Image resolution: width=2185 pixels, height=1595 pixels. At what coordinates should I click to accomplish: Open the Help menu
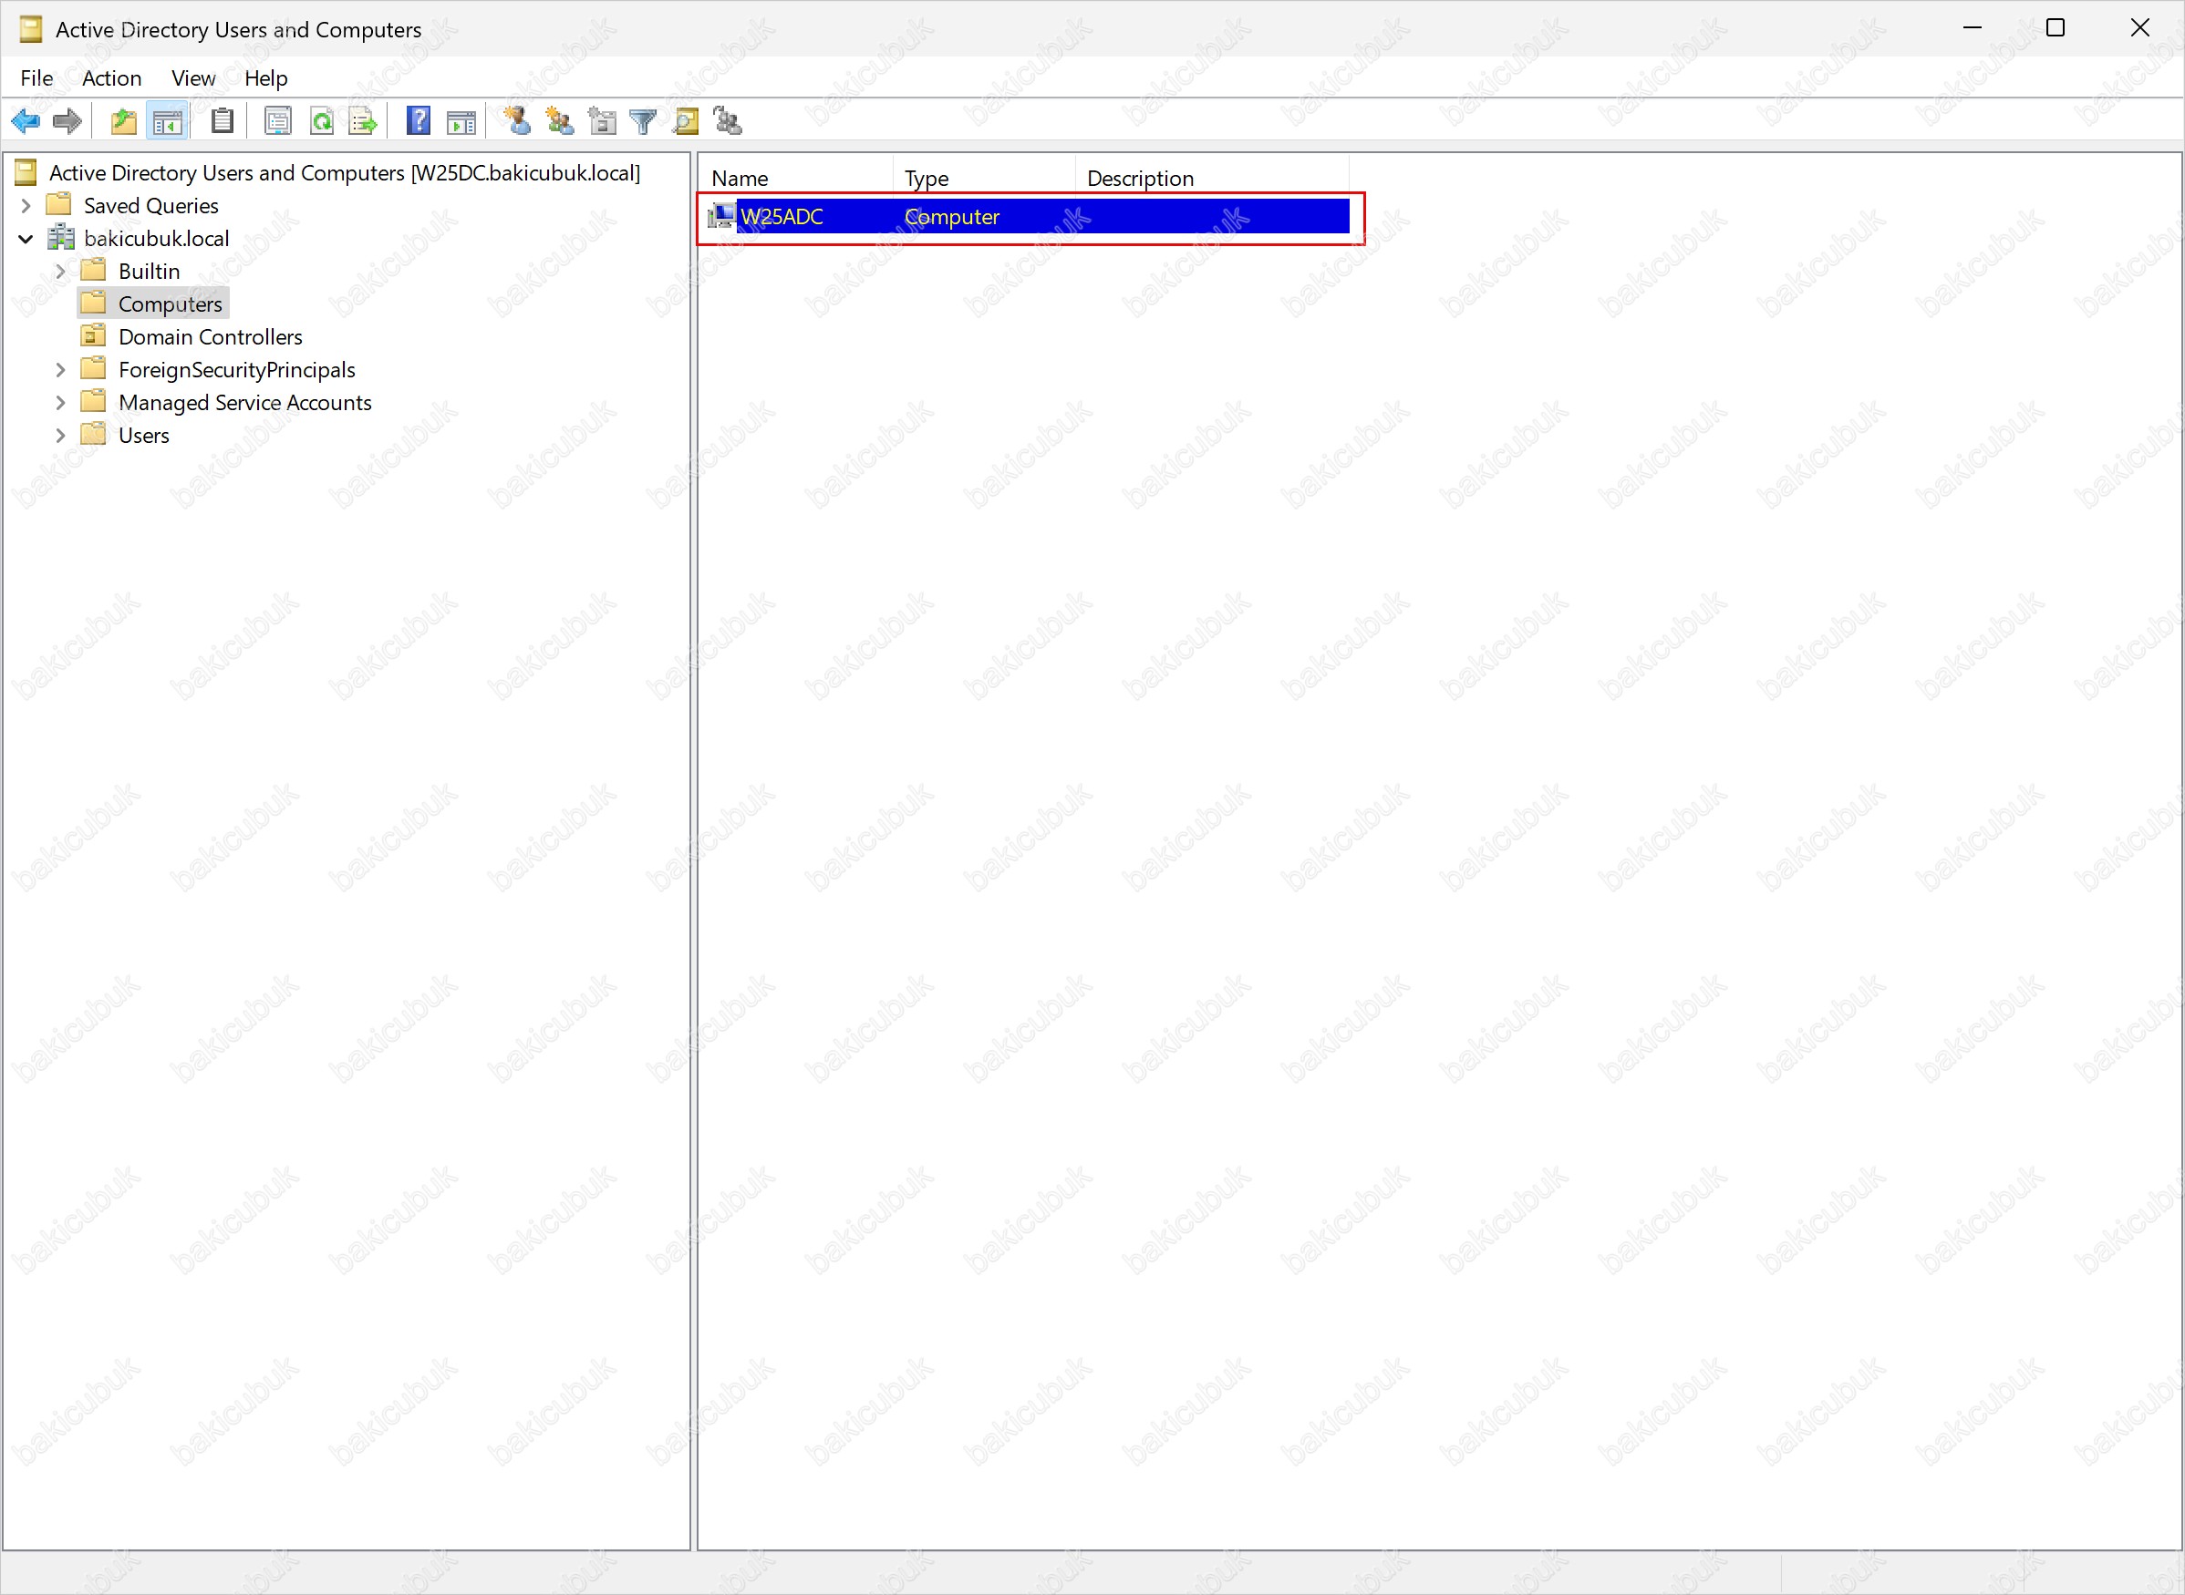[265, 78]
